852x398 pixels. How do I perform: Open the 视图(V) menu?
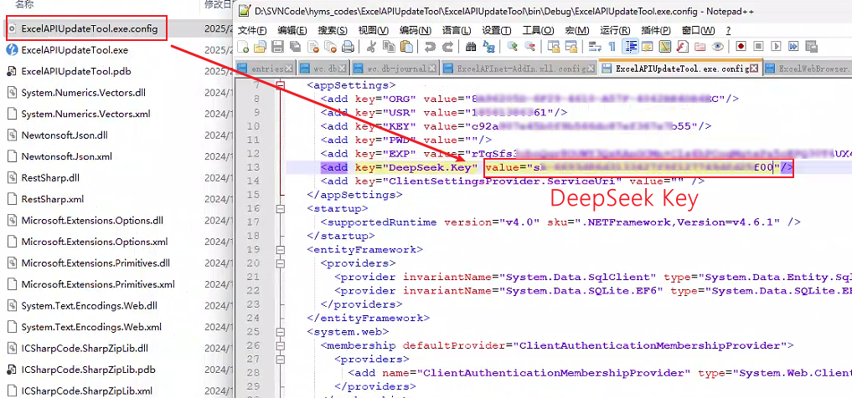(374, 30)
